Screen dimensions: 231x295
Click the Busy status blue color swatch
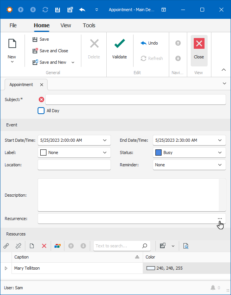point(158,152)
